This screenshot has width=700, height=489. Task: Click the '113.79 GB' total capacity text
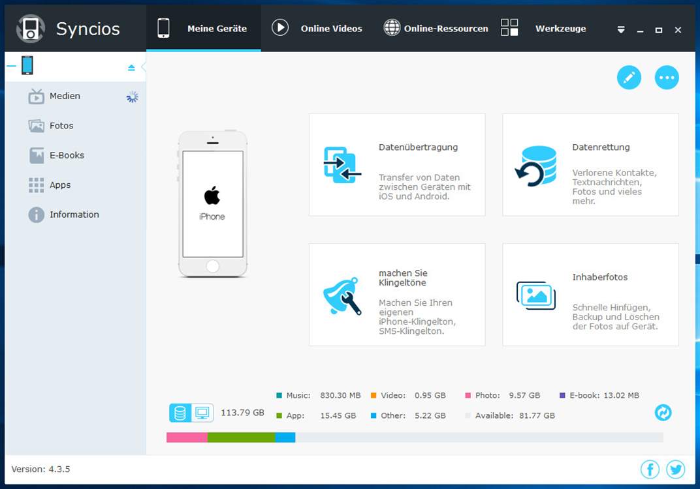(x=242, y=413)
